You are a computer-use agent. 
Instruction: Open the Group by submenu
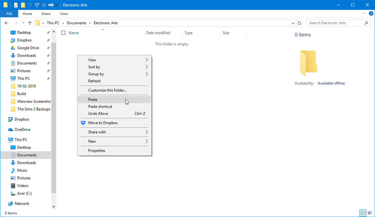pyautogui.click(x=114, y=74)
